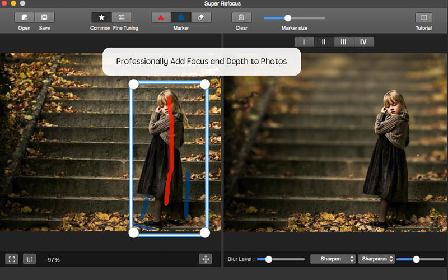Viewport: 448px width, 280px height.
Task: Click the Open image icon
Action: coord(24,17)
